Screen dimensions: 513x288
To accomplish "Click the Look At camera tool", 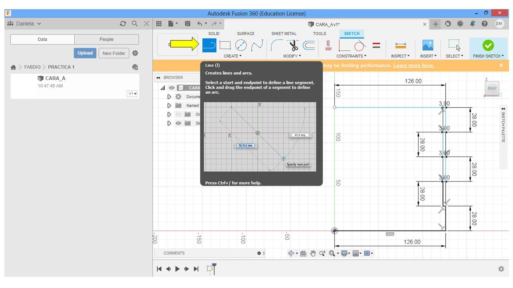I will pyautogui.click(x=303, y=253).
